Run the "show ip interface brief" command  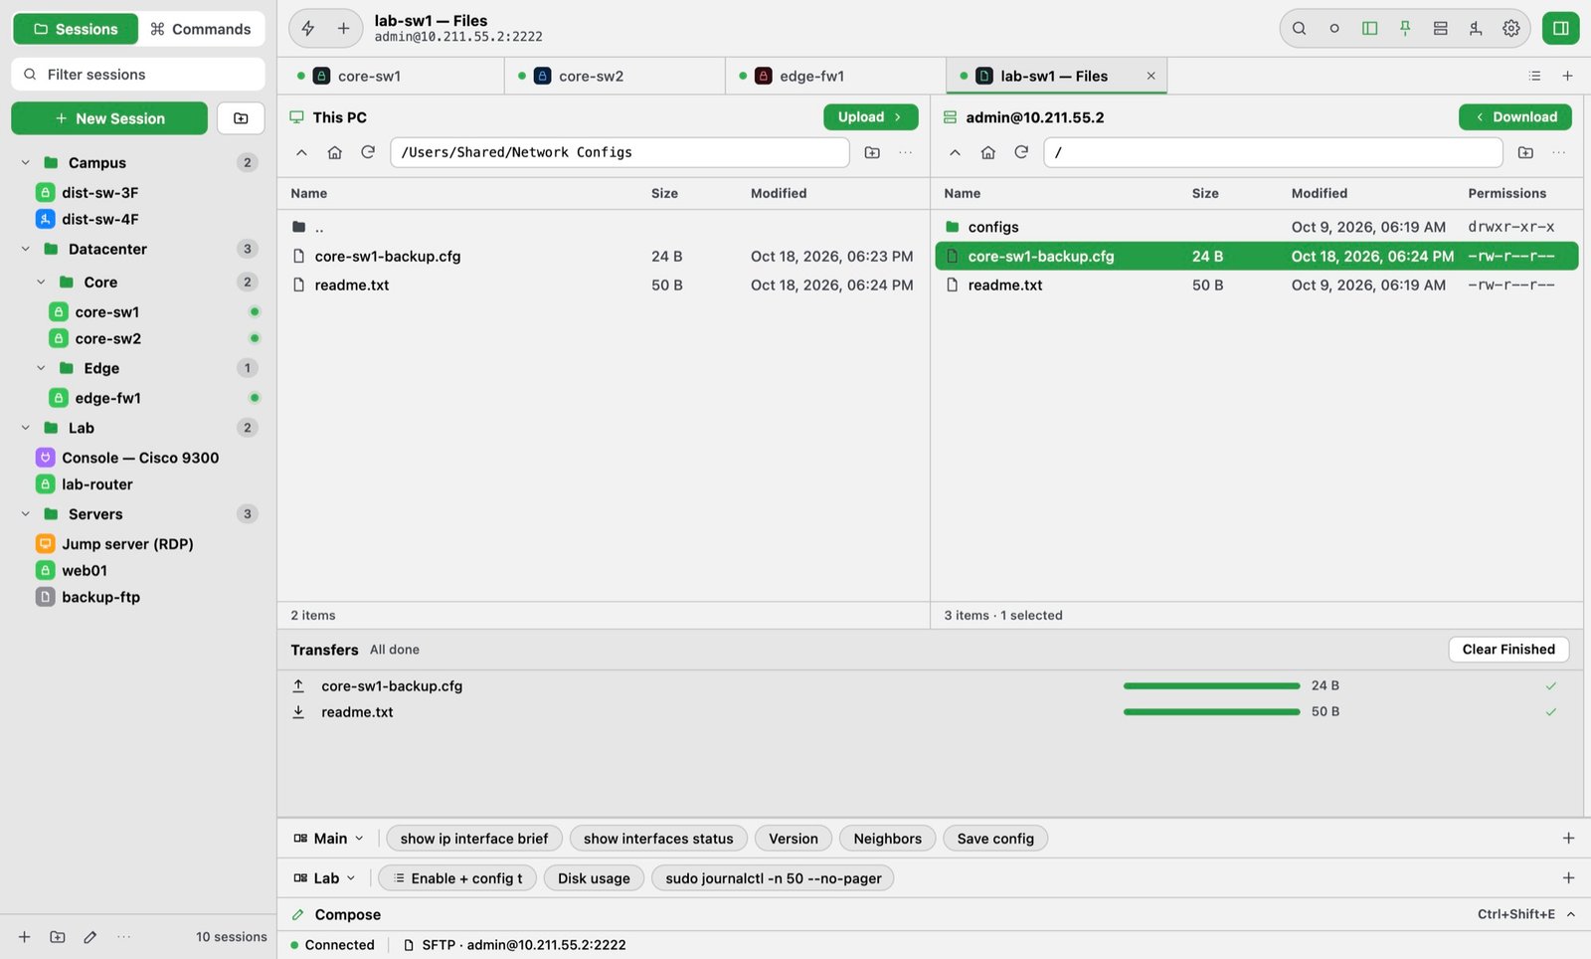474,839
